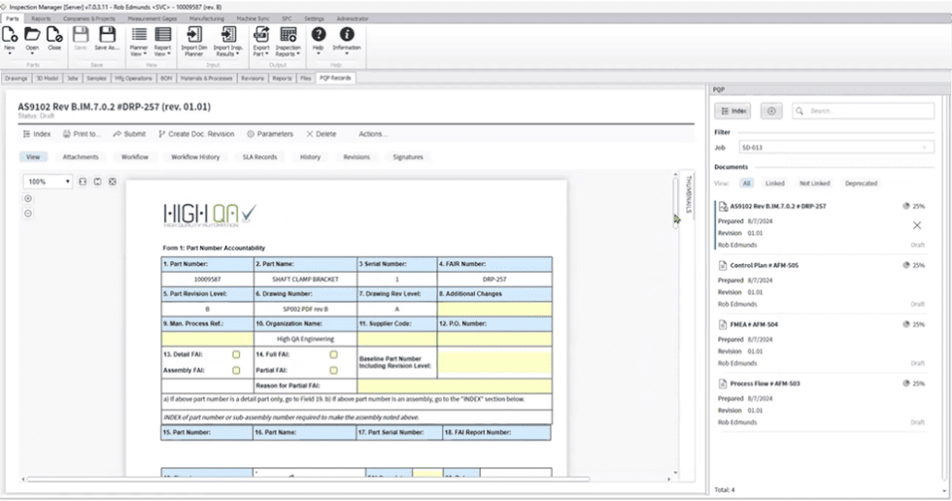Image resolution: width=952 pixels, height=501 pixels.
Task: Switch to the Workflow History tab
Action: [195, 156]
